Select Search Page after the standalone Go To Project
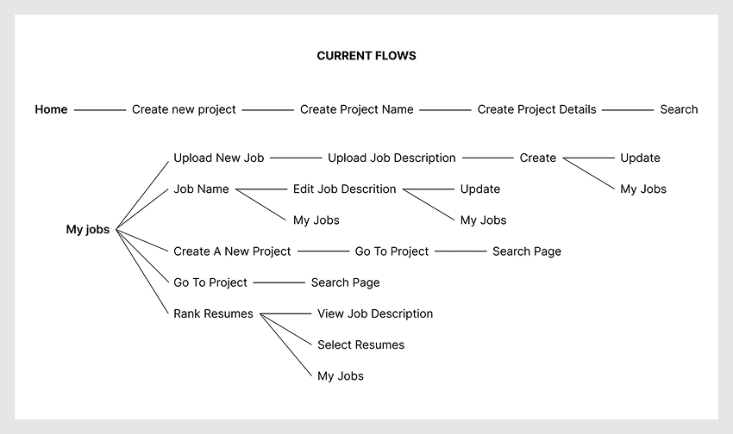The image size is (733, 434). (345, 282)
